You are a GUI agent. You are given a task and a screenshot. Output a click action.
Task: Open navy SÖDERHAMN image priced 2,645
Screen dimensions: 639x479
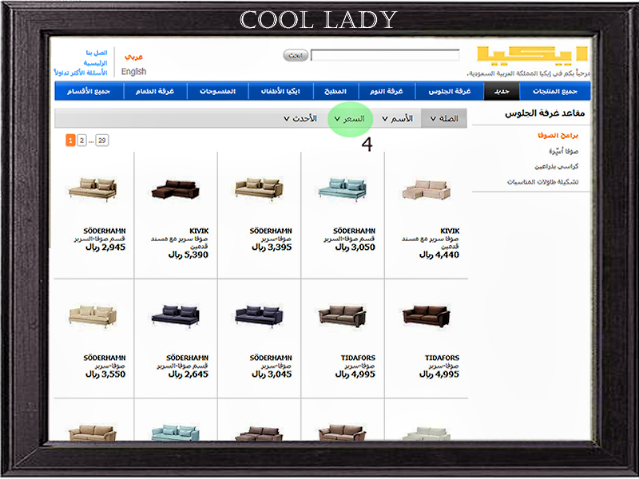click(176, 316)
